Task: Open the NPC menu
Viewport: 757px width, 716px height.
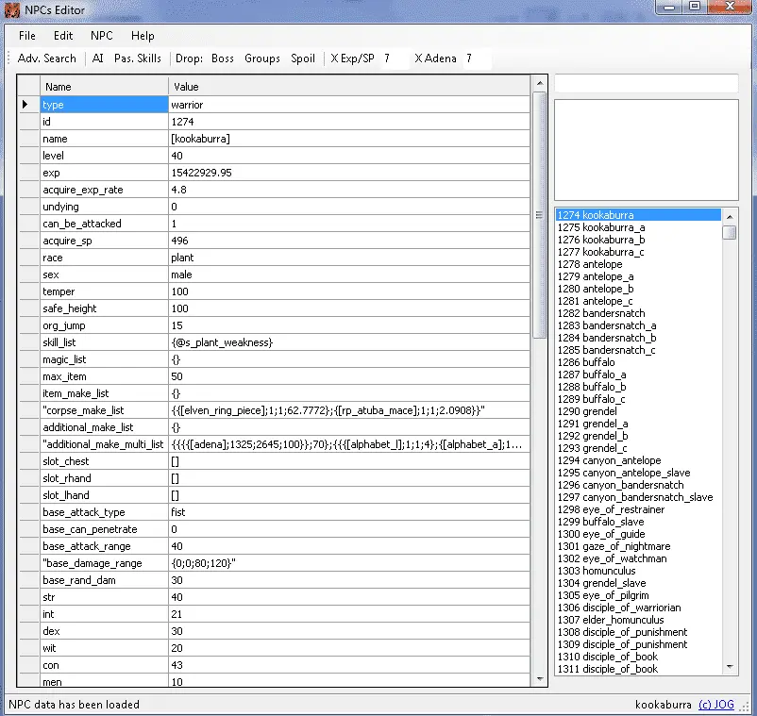Action: point(102,36)
